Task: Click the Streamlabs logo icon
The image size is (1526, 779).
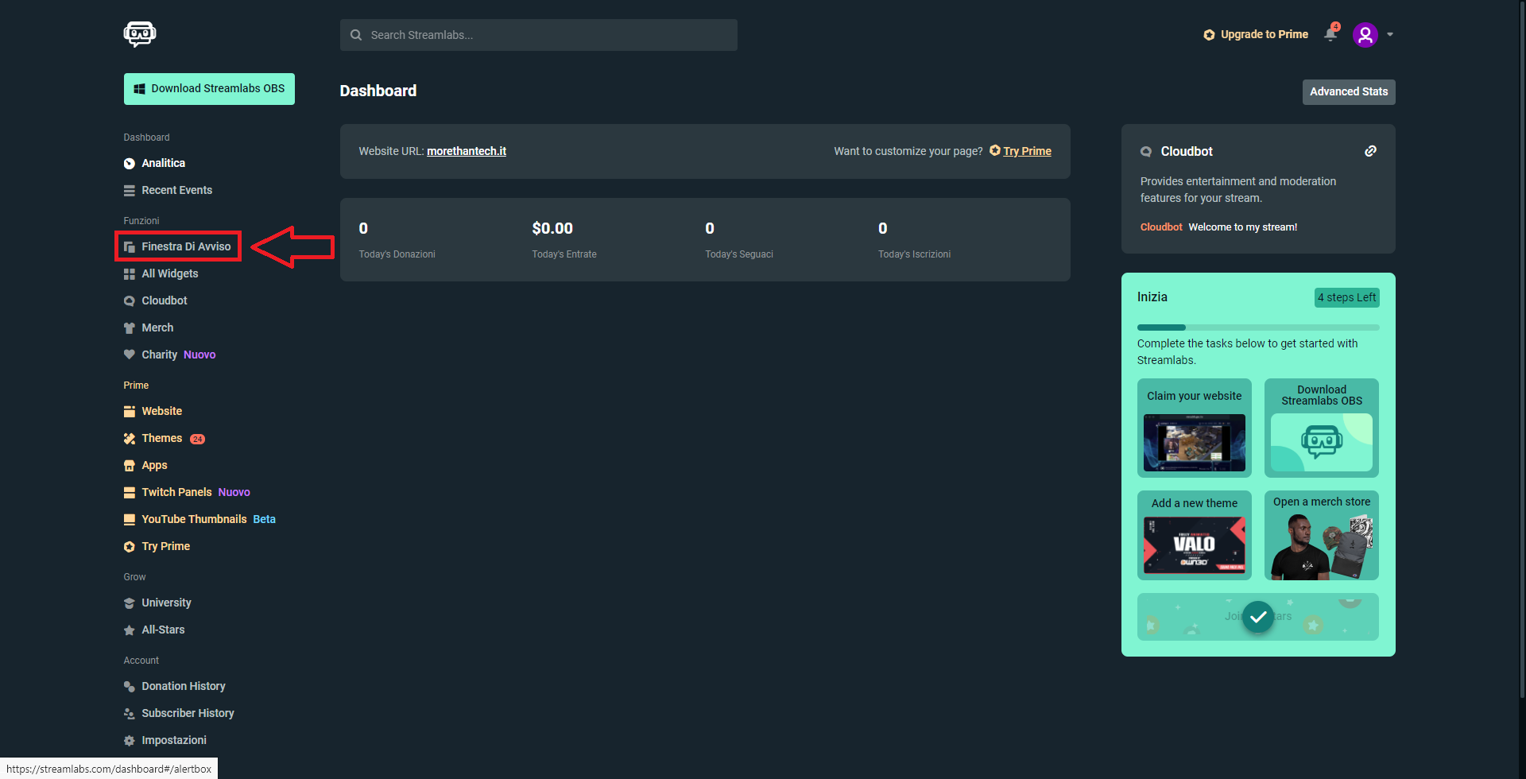Action: (140, 34)
